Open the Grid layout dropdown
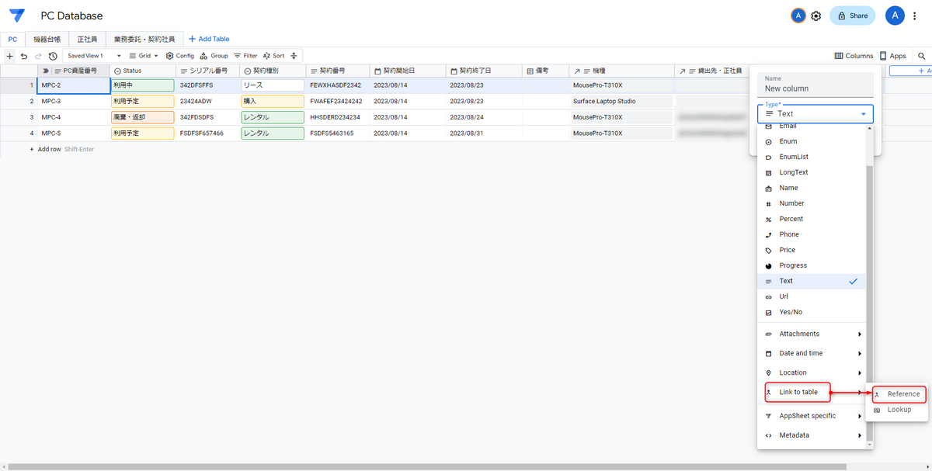Viewport: 932px width, 471px height. 144,56
